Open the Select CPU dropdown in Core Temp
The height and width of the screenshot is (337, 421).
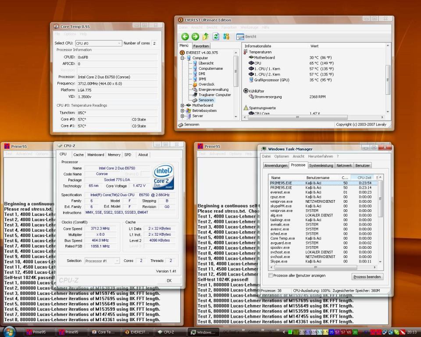tap(119, 43)
